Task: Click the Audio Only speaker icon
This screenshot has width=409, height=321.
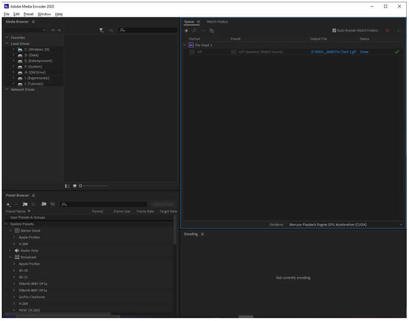Action: point(17,251)
